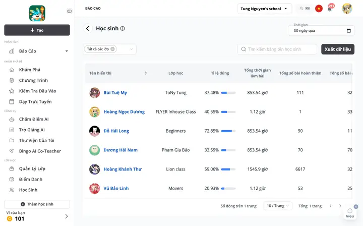Open wallet details arrow next to 101
The image size is (363, 226).
[x=67, y=216]
